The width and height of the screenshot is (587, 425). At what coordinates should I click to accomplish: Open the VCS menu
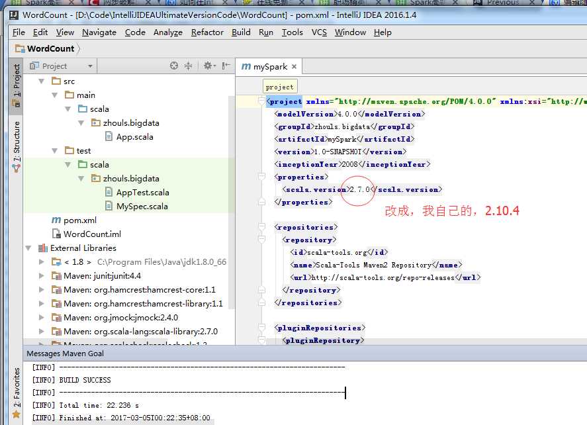pyautogui.click(x=319, y=32)
